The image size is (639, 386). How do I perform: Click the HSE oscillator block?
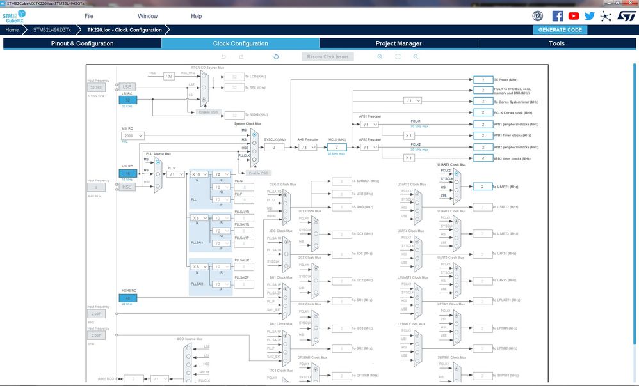(127, 187)
